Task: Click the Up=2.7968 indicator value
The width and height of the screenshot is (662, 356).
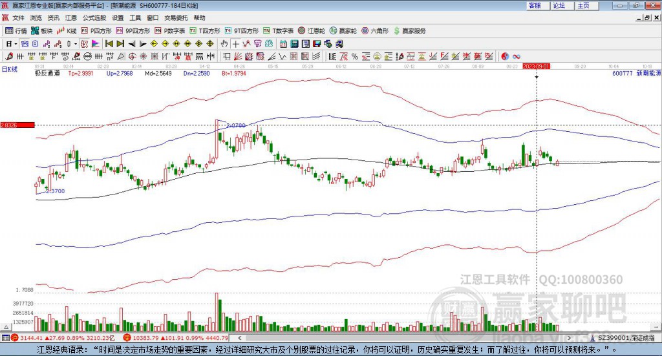Action: (120, 73)
